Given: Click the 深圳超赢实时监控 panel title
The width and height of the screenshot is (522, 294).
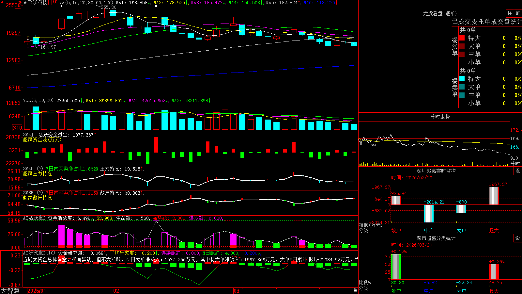Looking at the screenshot, I should (436, 171).
